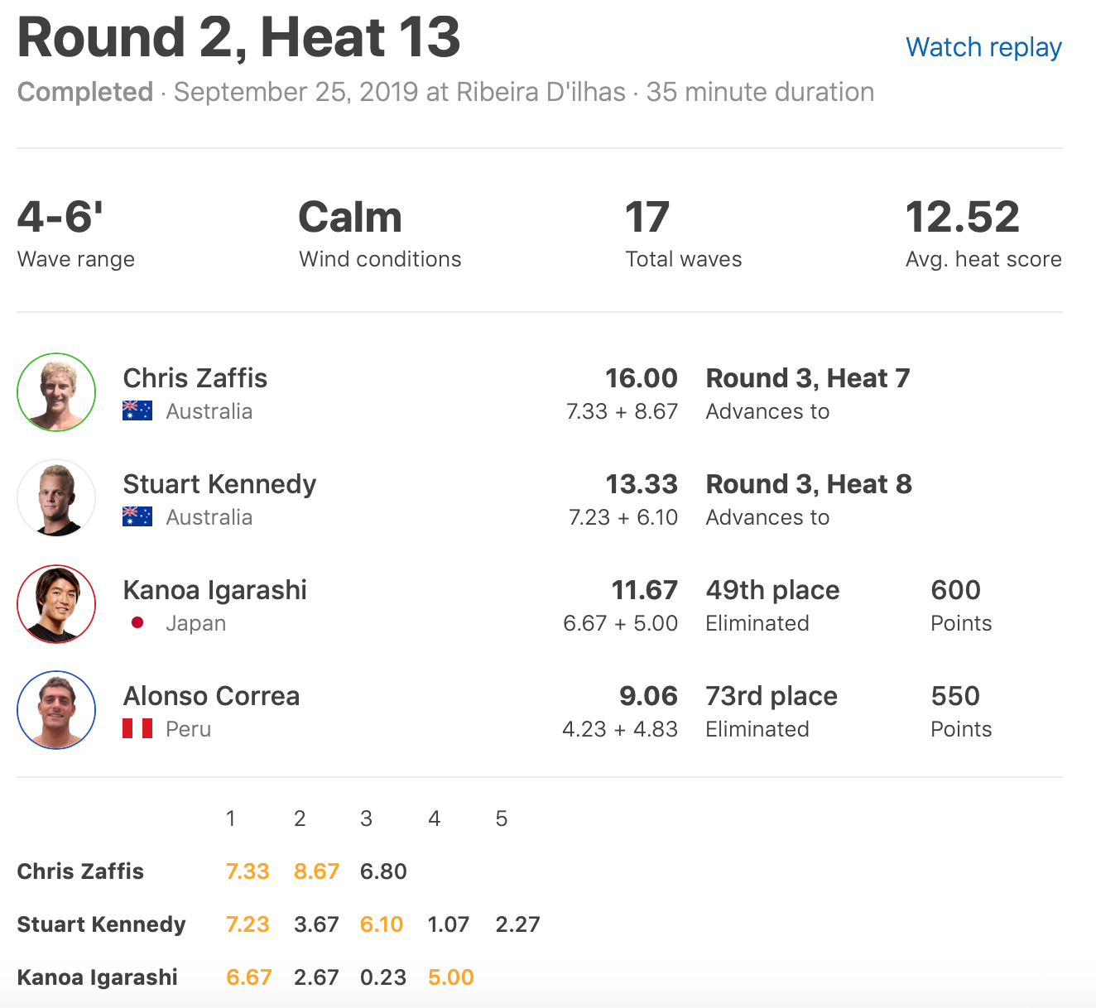
Task: Click the Japan flag icon
Action: pyautogui.click(x=137, y=623)
